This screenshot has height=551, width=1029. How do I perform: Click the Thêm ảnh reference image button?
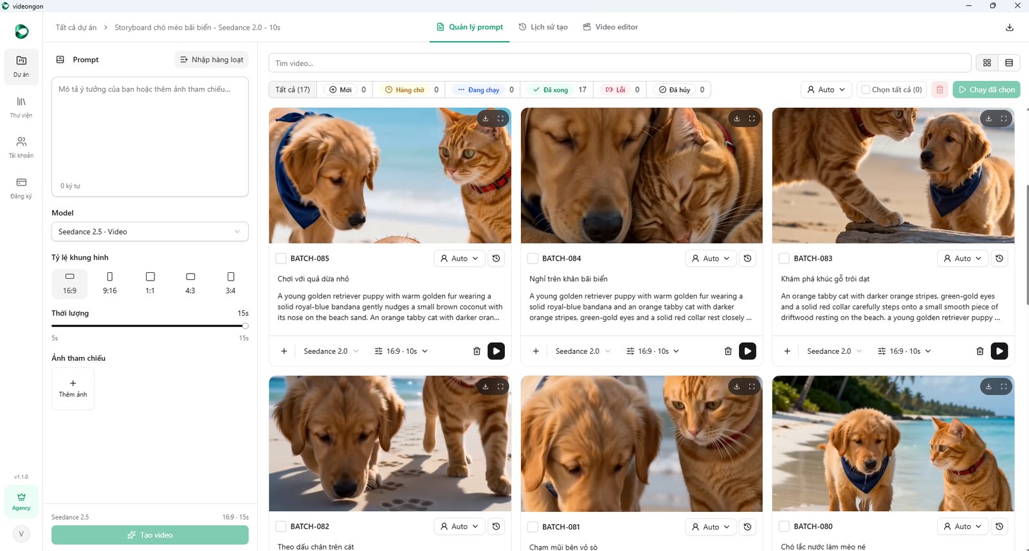pos(73,389)
